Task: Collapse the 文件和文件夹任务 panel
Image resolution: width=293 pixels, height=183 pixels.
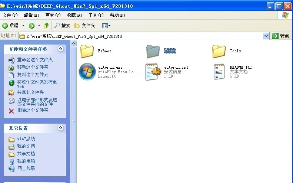Action: pos(60,49)
